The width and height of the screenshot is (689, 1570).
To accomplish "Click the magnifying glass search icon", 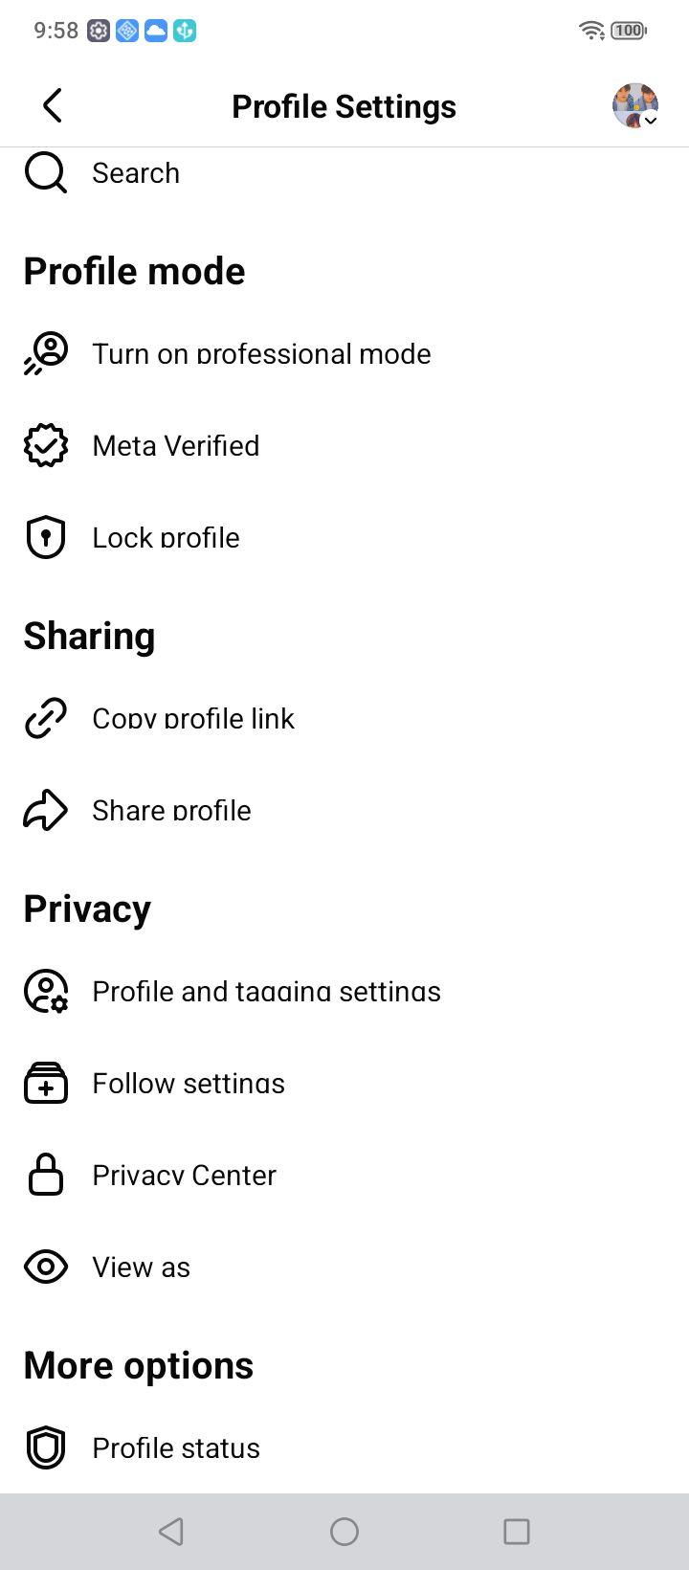I will pyautogui.click(x=45, y=173).
